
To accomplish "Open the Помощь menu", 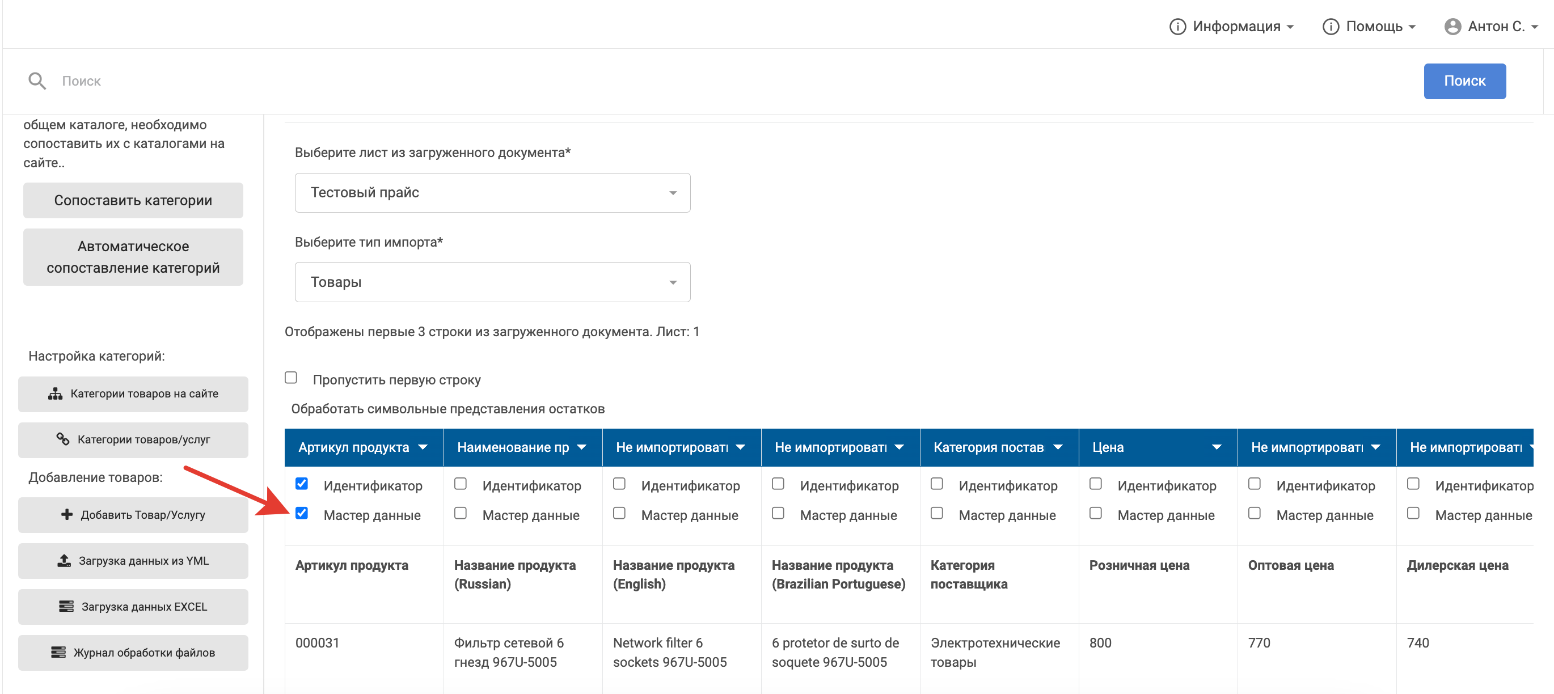I will pyautogui.click(x=1368, y=27).
